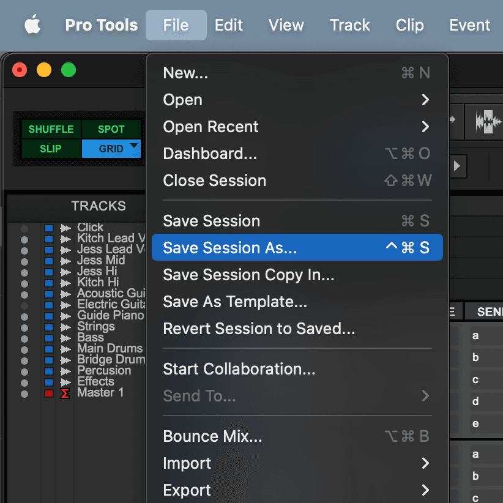503x503 pixels.
Task: Toggle visibility dot for Kitch Lead track
Action: coord(24,240)
